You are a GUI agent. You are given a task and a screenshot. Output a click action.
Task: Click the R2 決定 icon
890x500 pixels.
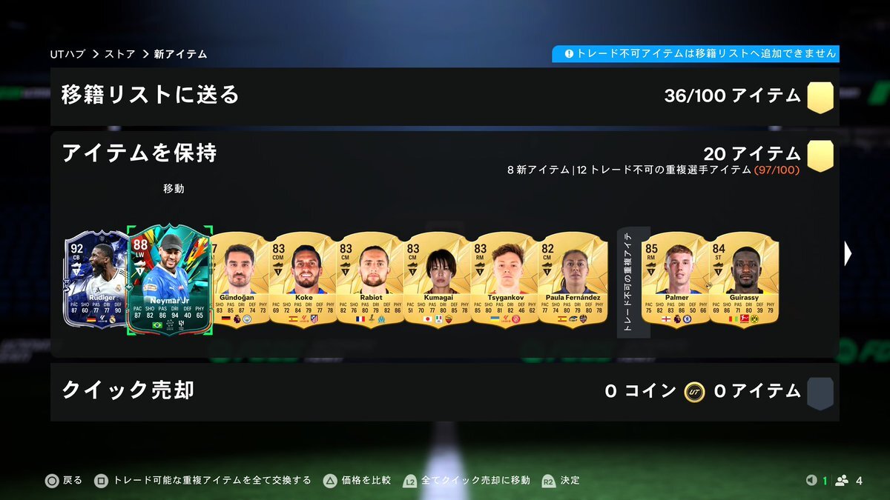coord(548,481)
